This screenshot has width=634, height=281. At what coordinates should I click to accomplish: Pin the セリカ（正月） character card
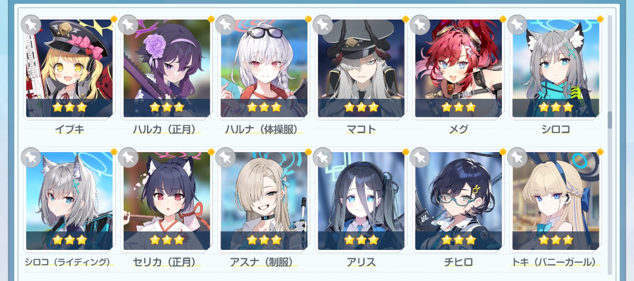[x=128, y=157]
